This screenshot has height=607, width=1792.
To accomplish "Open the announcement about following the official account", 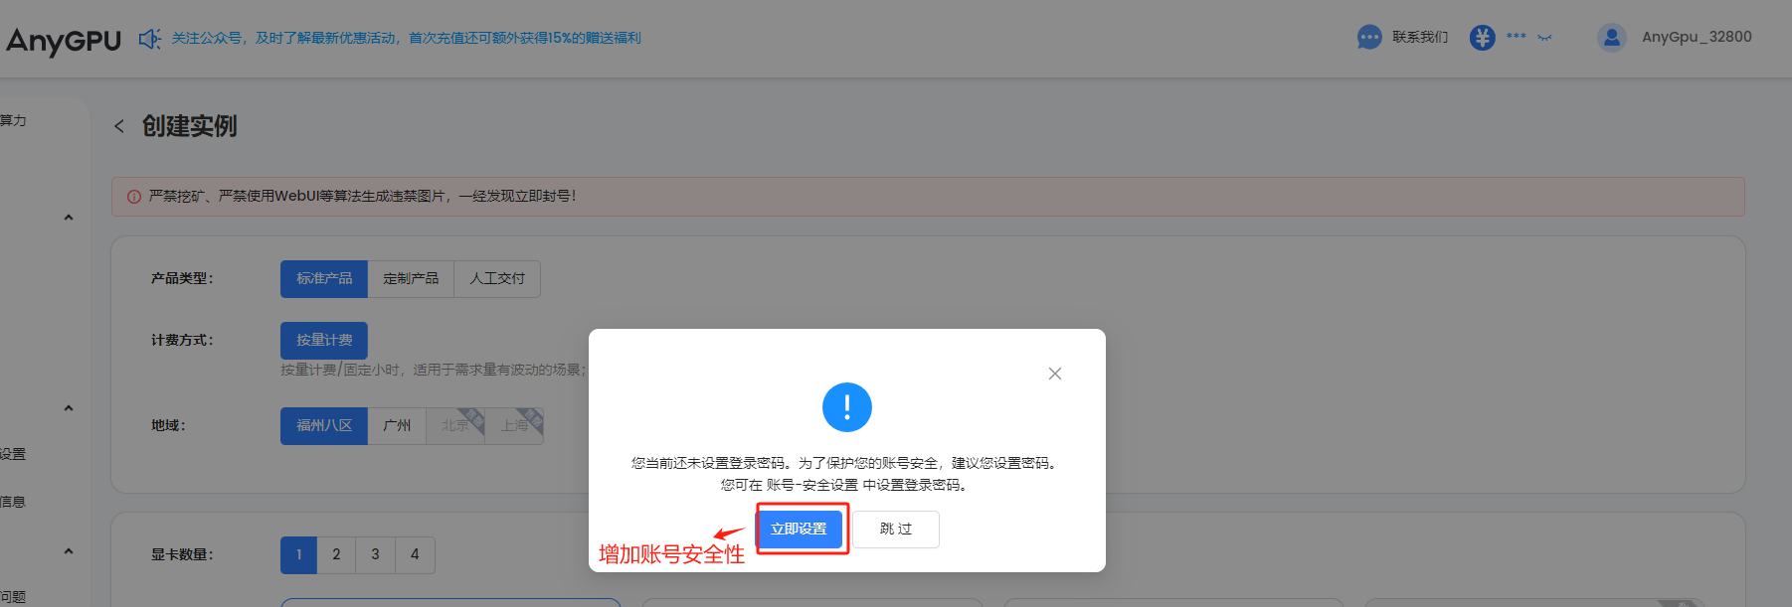I will [x=406, y=38].
